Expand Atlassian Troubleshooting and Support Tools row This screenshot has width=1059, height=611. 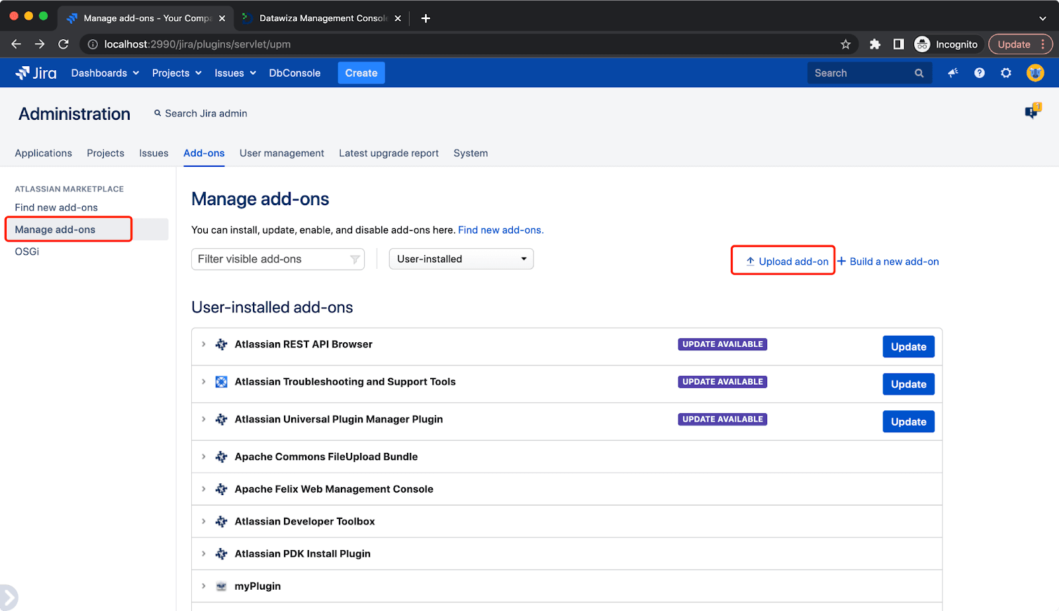pyautogui.click(x=203, y=382)
